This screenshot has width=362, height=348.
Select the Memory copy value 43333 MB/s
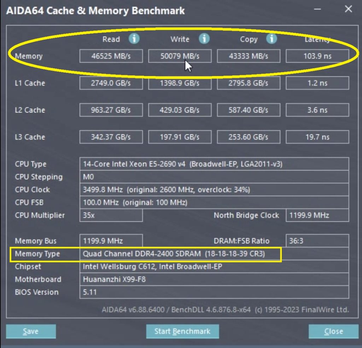(249, 56)
